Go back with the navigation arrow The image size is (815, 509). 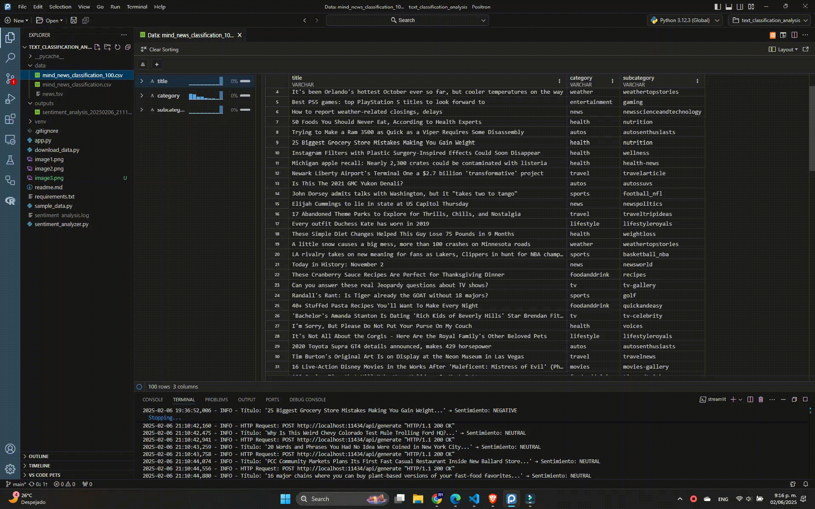click(x=305, y=20)
